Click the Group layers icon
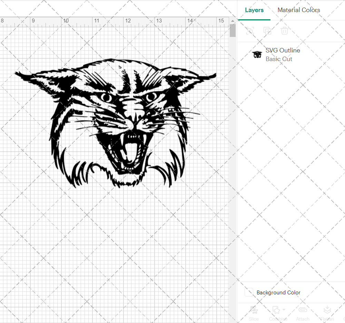 (x=250, y=31)
